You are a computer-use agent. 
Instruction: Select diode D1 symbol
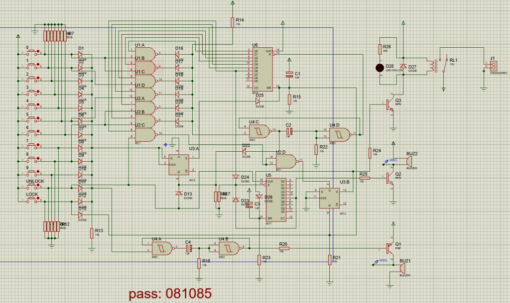pos(80,55)
